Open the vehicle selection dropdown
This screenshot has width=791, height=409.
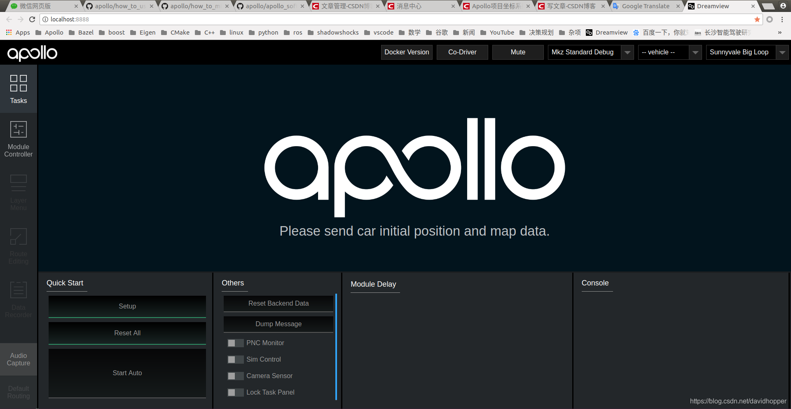[x=670, y=52]
